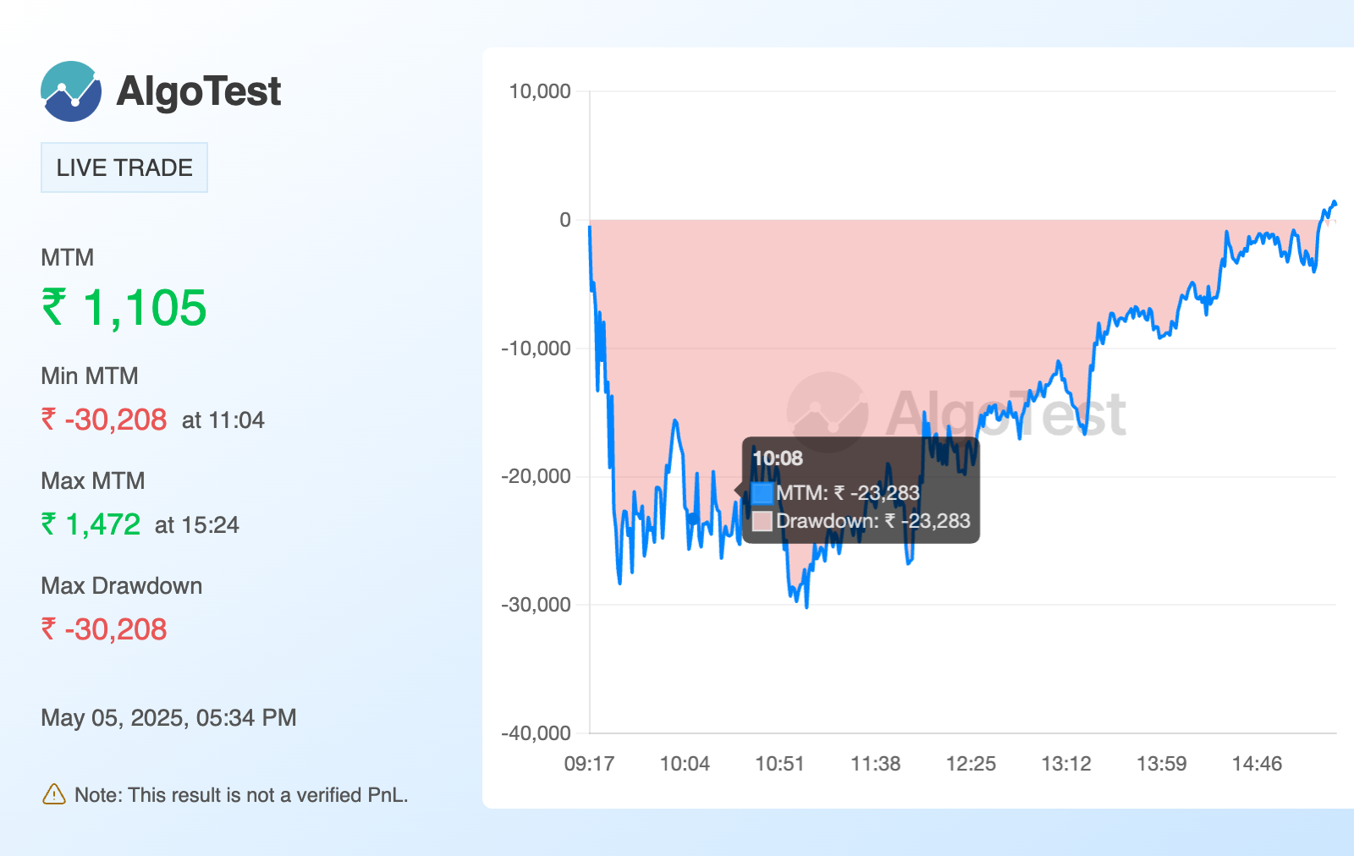Screen dimensions: 1354x856
Task: Click the pink Drawdown swatch in tooltip
Action: click(762, 521)
